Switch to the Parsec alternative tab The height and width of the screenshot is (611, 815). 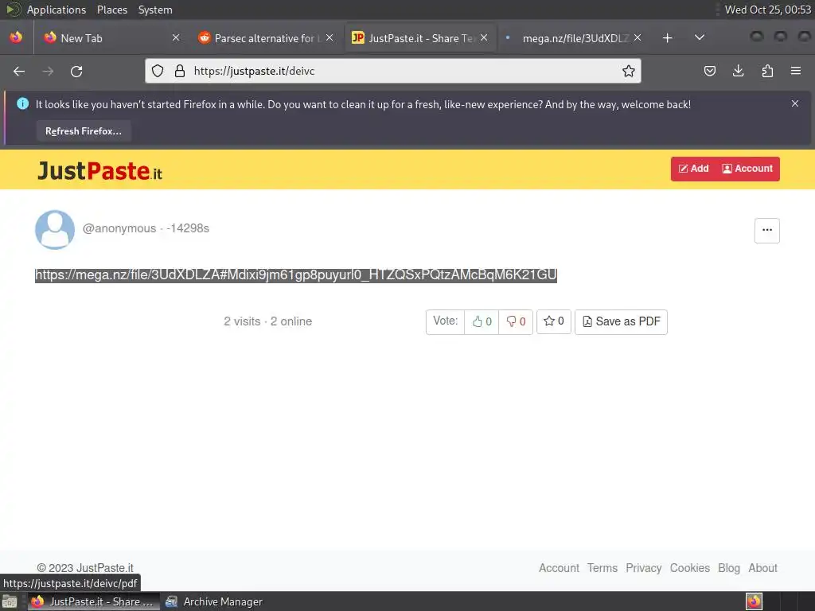point(264,38)
